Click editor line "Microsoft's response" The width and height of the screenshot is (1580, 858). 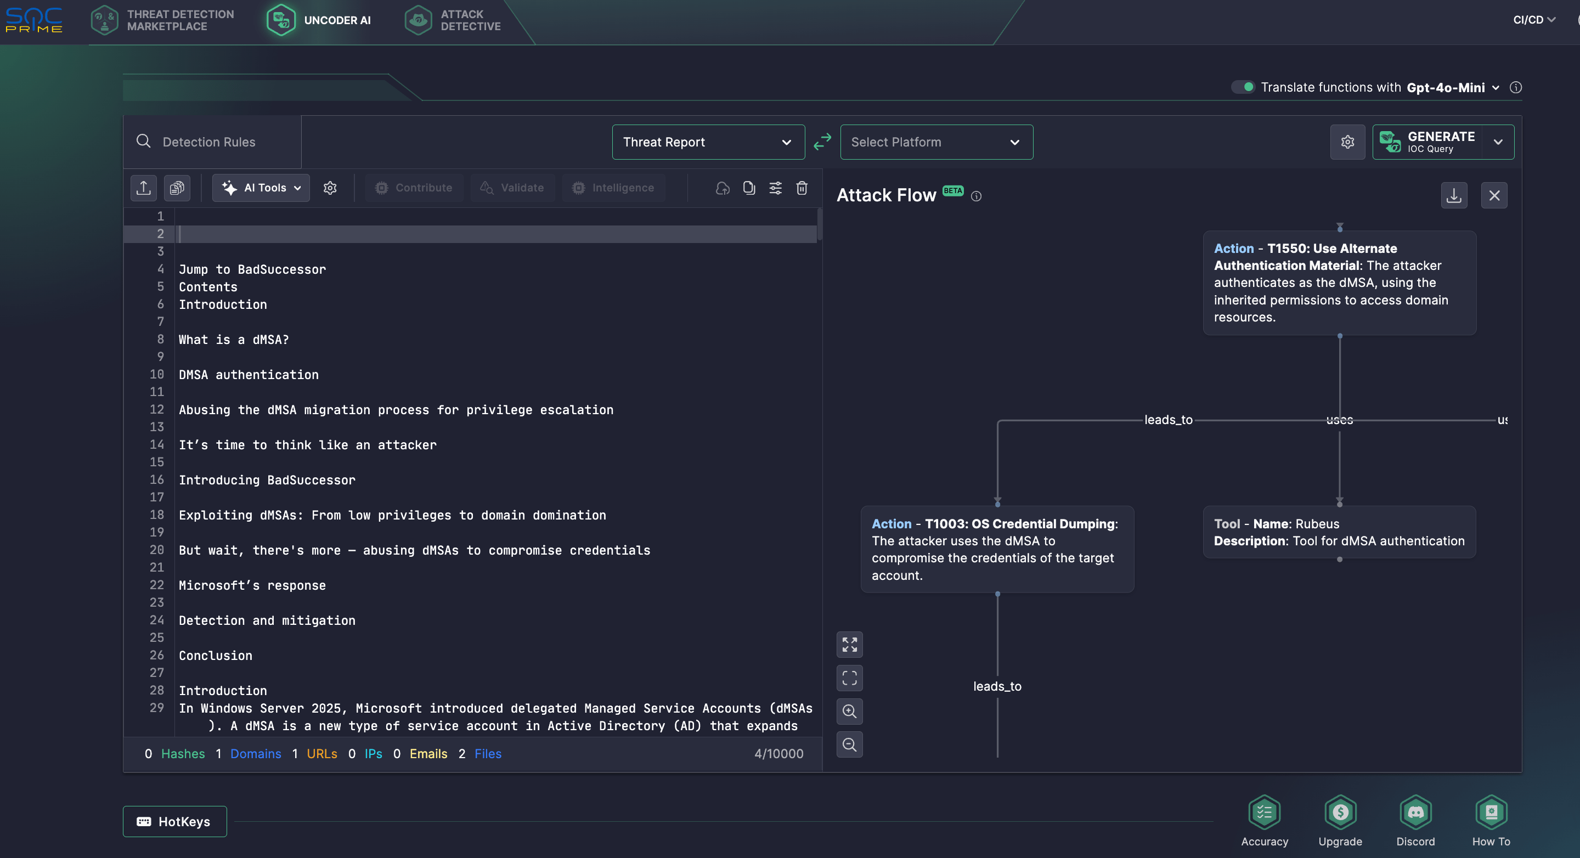[x=252, y=586]
